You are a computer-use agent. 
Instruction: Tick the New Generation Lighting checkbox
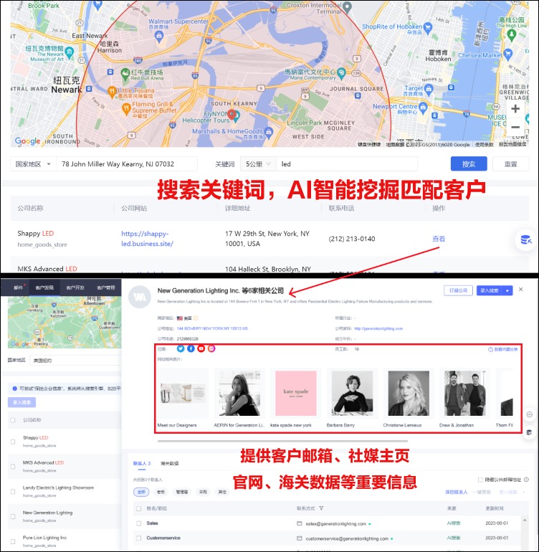(x=13, y=516)
